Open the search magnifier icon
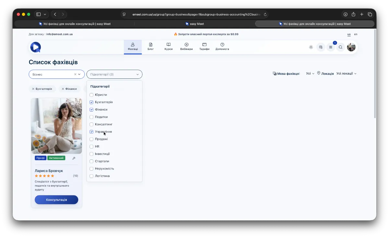 pos(340,47)
